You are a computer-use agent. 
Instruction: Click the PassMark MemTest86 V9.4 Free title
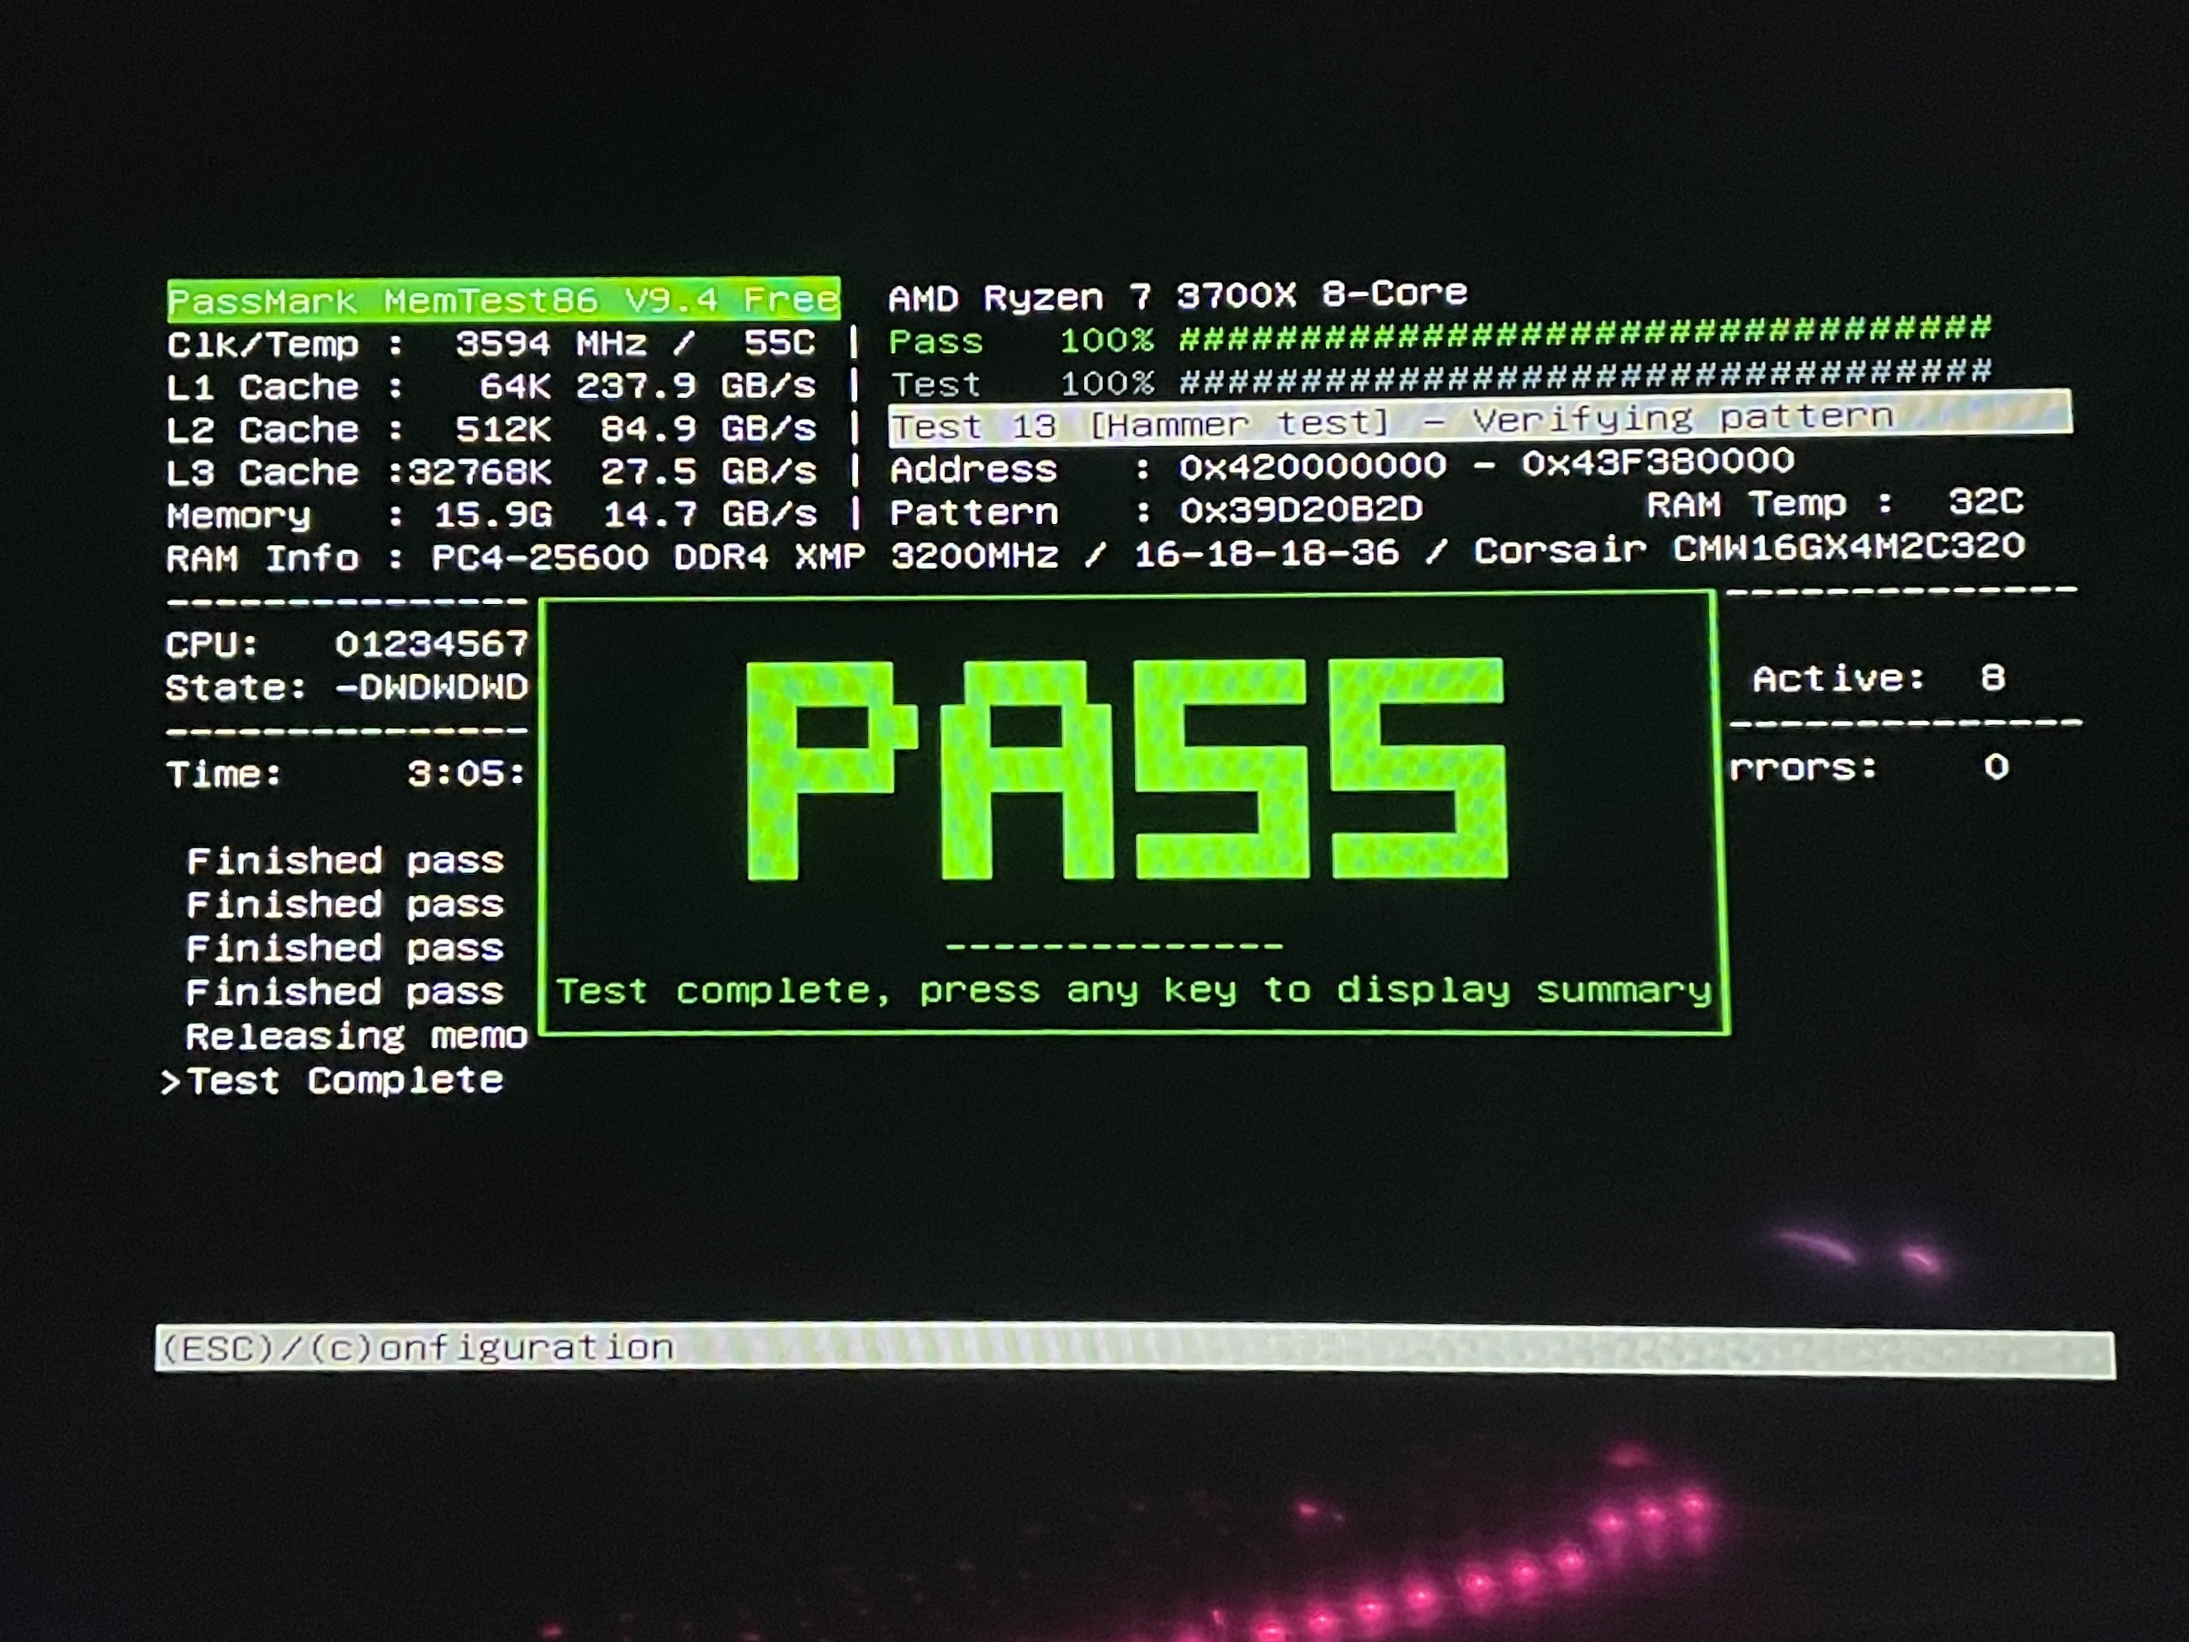click(503, 300)
